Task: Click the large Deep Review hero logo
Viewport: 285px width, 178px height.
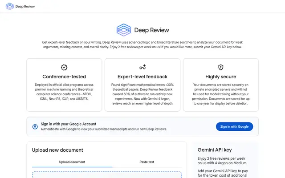Action: click(124, 30)
